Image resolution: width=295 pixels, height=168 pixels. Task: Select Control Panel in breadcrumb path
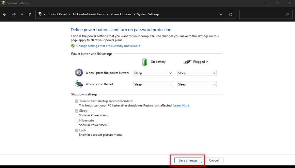57,14
